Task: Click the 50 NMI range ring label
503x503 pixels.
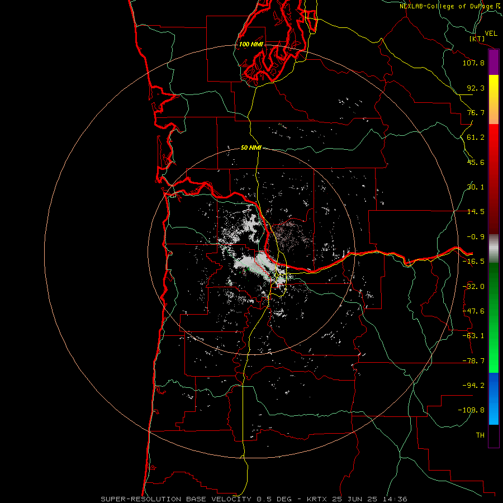Action: pyautogui.click(x=251, y=148)
